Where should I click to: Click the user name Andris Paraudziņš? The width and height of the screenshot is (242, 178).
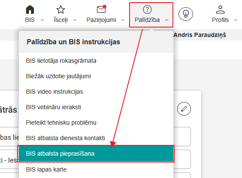pyautogui.click(x=200, y=35)
